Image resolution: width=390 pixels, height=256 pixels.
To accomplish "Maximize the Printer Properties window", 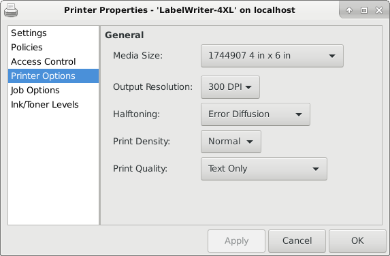I will [364, 10].
